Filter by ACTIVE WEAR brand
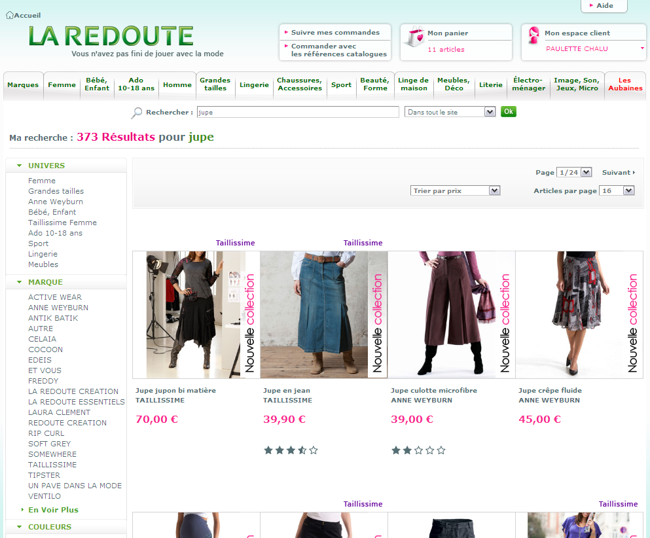The image size is (650, 538). click(55, 297)
